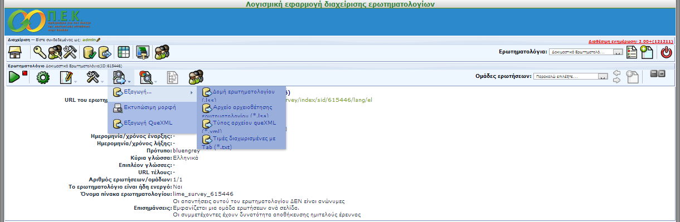Click the admin username link
680x222 pixels.
coord(89,40)
